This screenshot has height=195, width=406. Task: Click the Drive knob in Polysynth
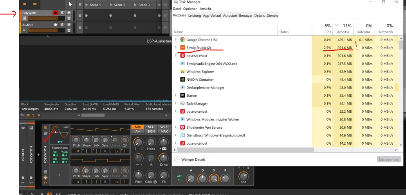click(x=163, y=158)
